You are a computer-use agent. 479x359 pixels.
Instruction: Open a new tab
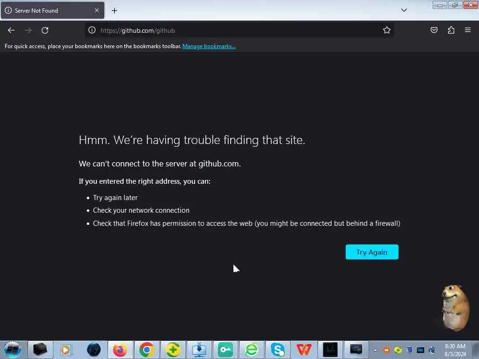point(114,11)
